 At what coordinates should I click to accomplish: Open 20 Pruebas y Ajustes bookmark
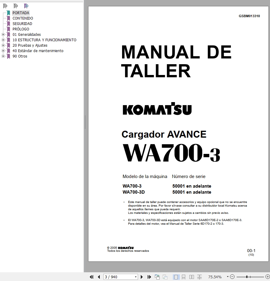click(30, 45)
